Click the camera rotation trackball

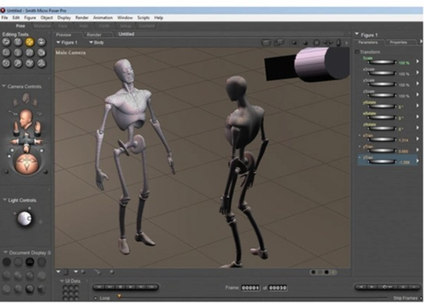click(x=27, y=164)
